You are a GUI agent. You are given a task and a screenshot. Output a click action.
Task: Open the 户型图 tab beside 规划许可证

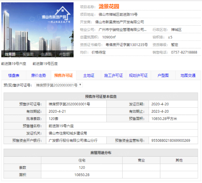pyautogui.click(x=163, y=76)
